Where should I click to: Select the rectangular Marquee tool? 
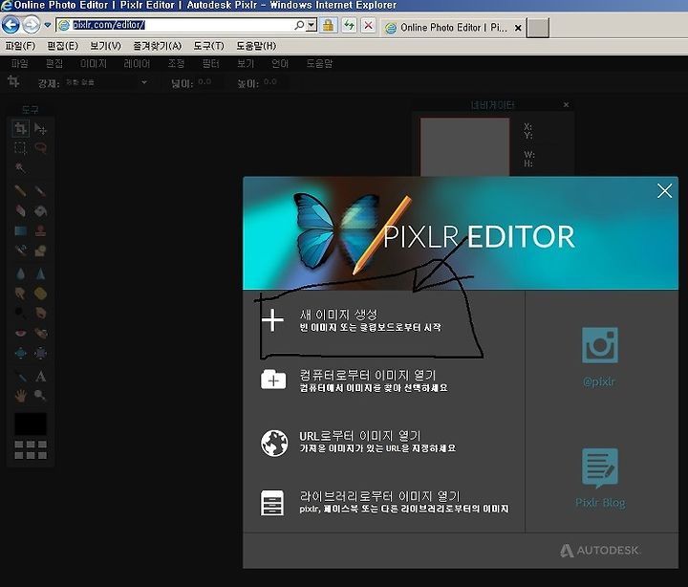pyautogui.click(x=20, y=148)
